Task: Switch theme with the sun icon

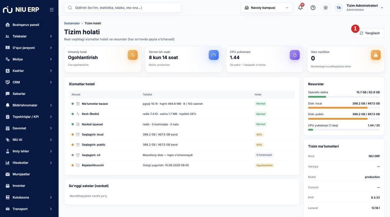Action: pyautogui.click(x=326, y=7)
